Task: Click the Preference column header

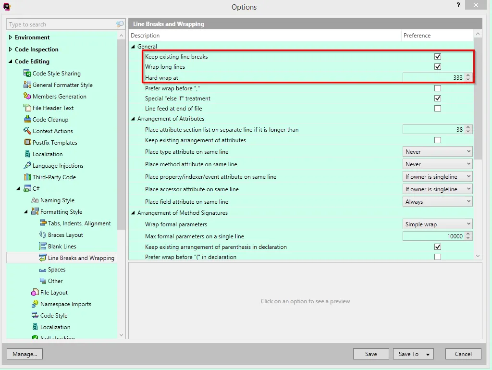Action: pyautogui.click(x=437, y=36)
